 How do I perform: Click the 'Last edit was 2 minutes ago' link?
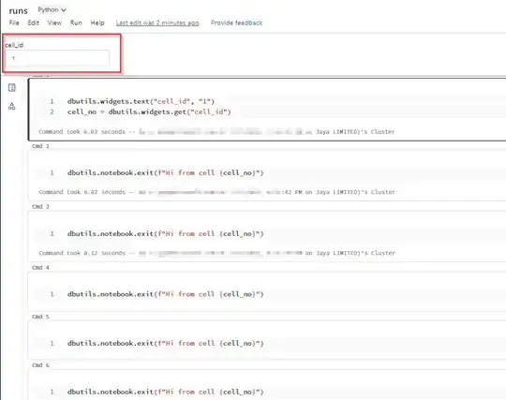point(157,22)
